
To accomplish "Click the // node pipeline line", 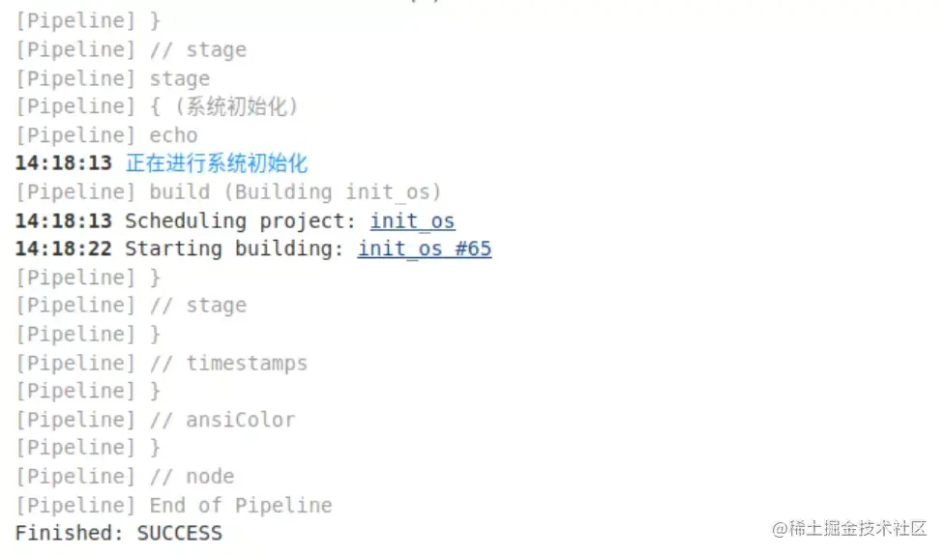I will point(192,476).
